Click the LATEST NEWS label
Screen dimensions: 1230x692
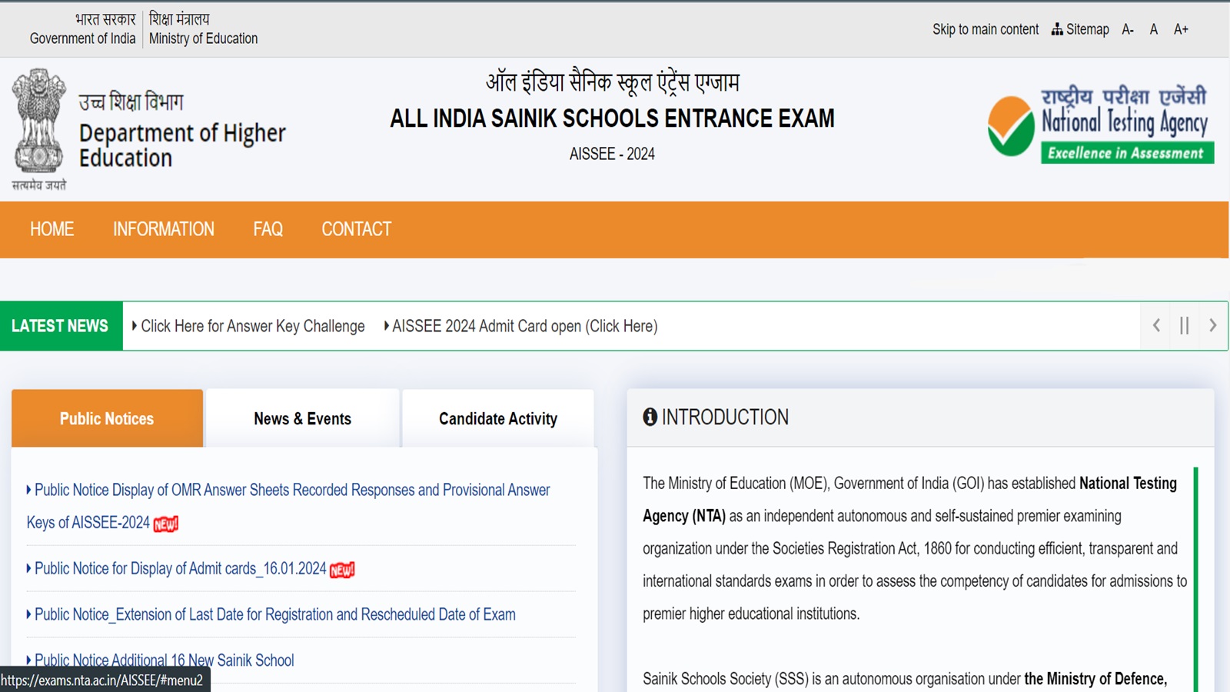[x=60, y=326]
